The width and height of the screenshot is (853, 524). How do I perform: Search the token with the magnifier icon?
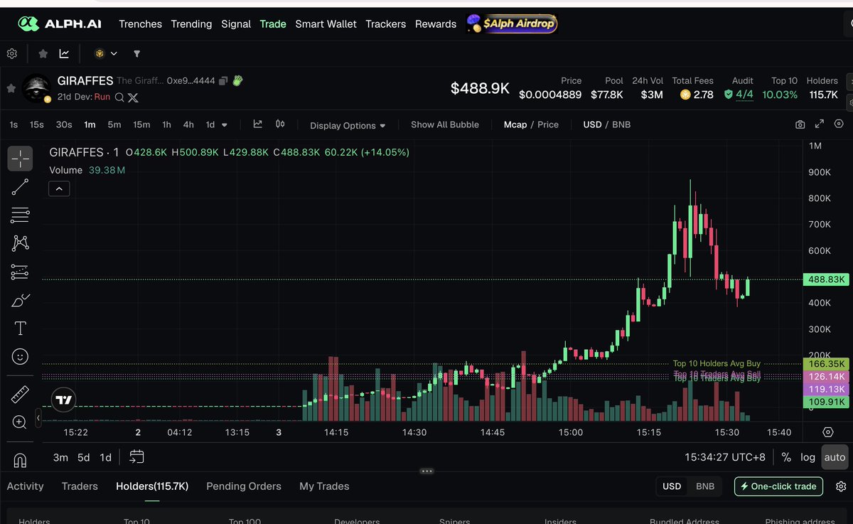(119, 97)
